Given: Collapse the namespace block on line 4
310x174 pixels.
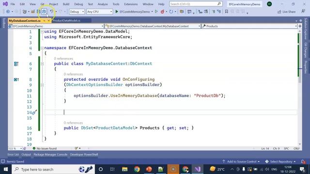Looking at the screenshot, I should 42,48.
